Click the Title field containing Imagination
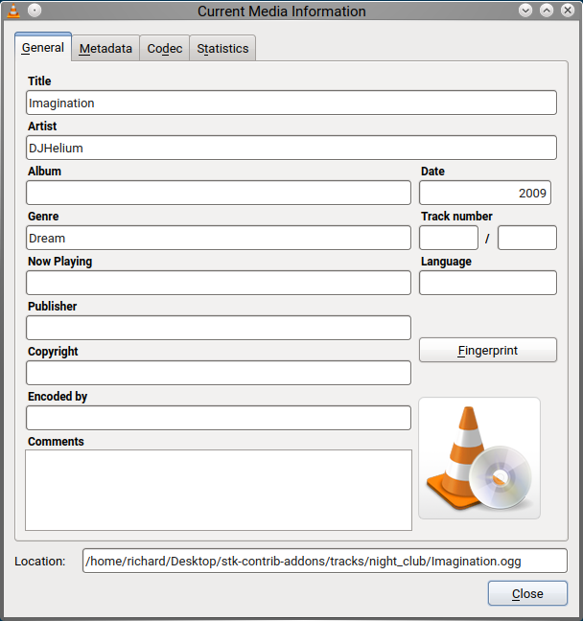 [x=291, y=103]
